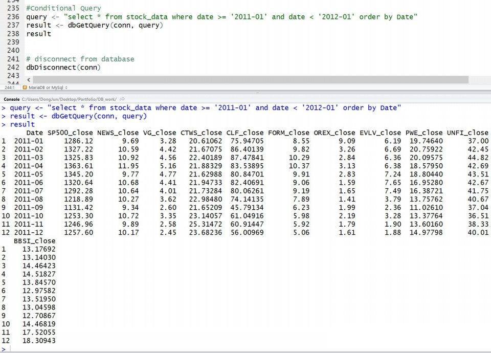Screen dimensions: 491x353
Task: Click the editor's left scroll arrow
Action: (29, 80)
